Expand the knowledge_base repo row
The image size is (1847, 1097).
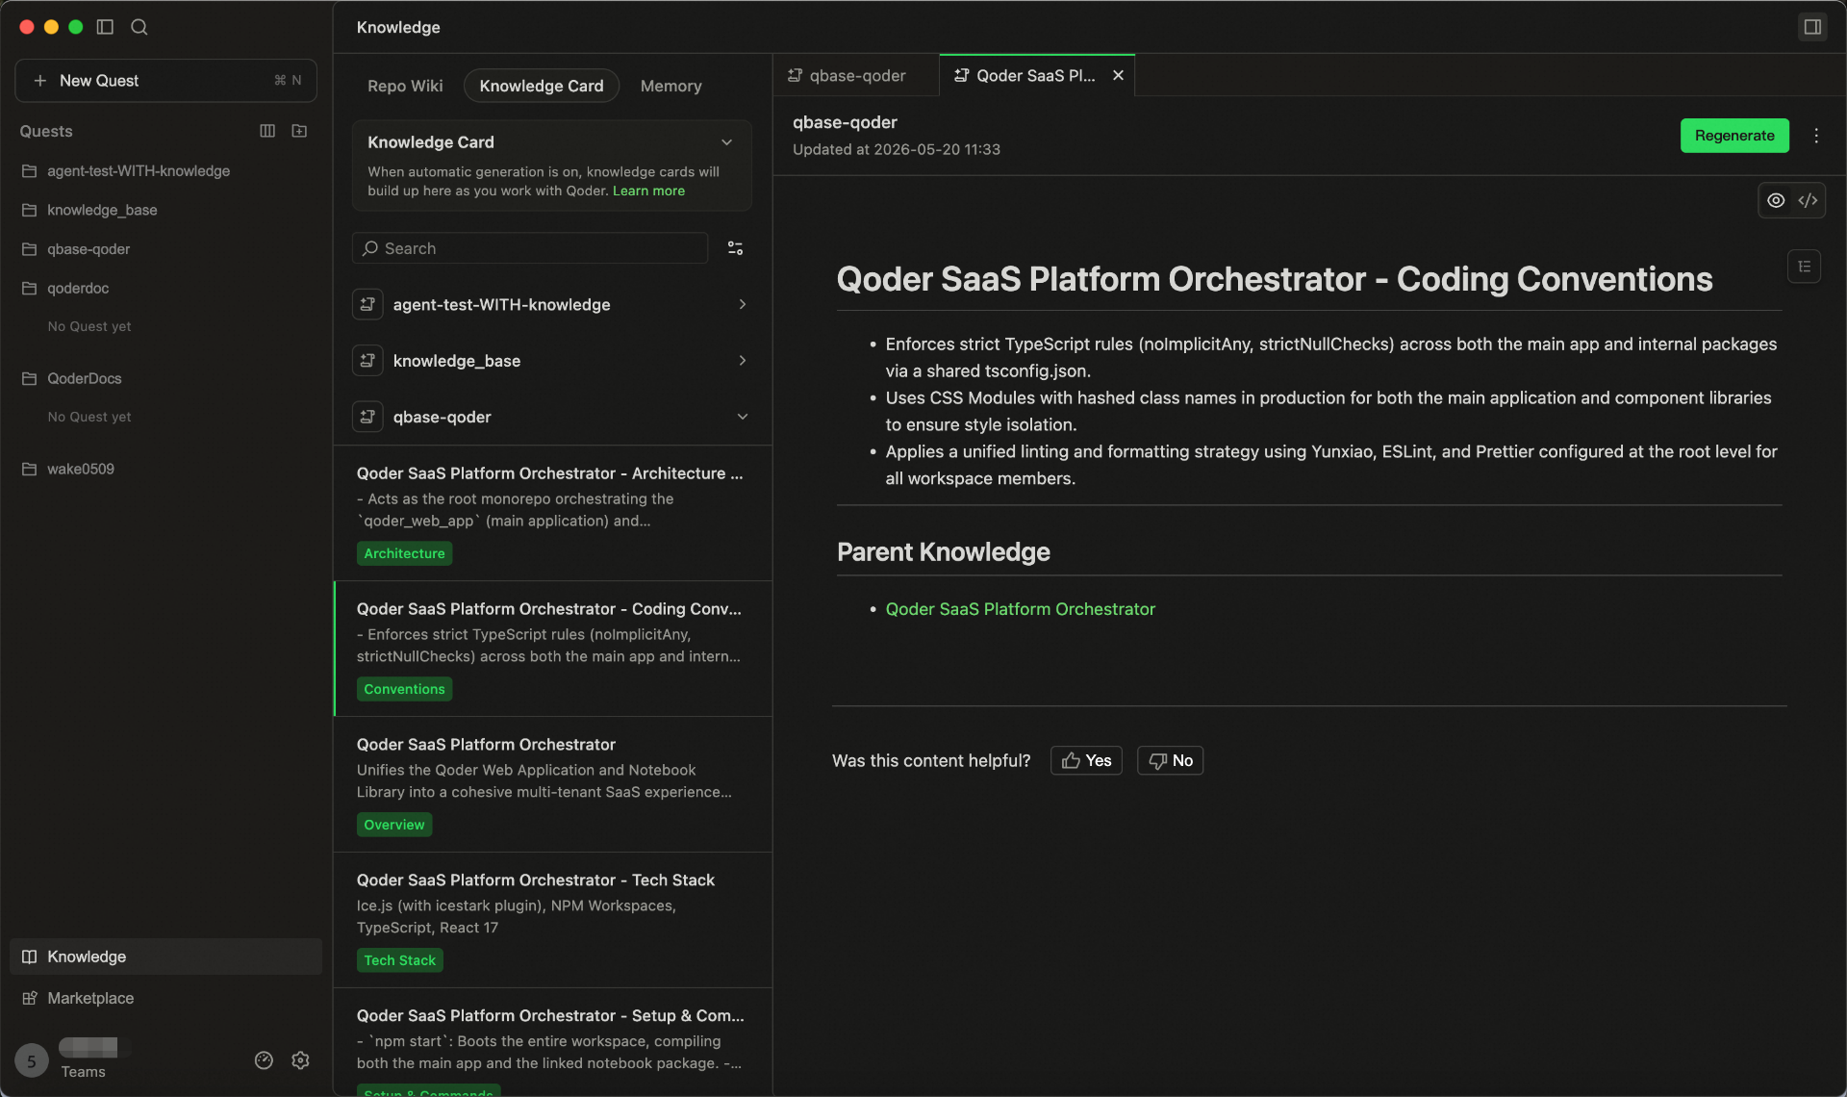click(743, 360)
